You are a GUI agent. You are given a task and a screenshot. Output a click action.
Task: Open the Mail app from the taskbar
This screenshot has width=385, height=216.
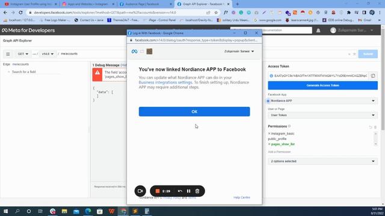pyautogui.click(x=76, y=211)
